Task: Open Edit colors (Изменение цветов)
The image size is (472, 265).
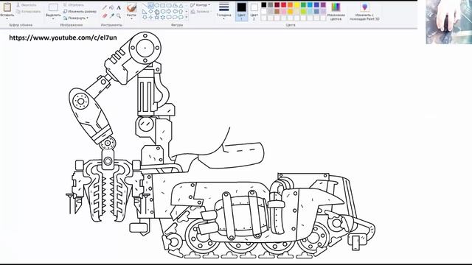Action: 336,12
